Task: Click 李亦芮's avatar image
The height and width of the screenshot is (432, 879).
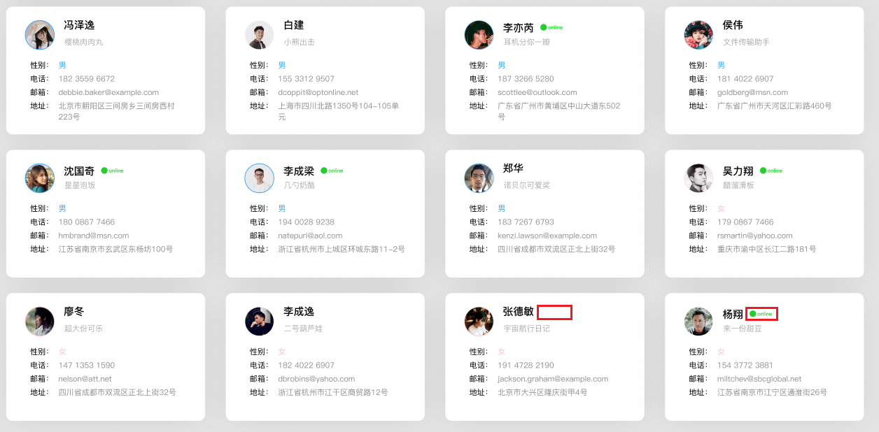Action: pos(479,35)
